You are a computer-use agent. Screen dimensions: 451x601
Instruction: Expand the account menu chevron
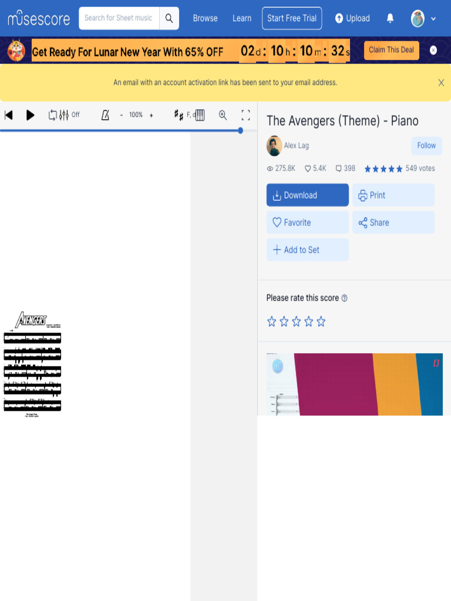(x=433, y=19)
